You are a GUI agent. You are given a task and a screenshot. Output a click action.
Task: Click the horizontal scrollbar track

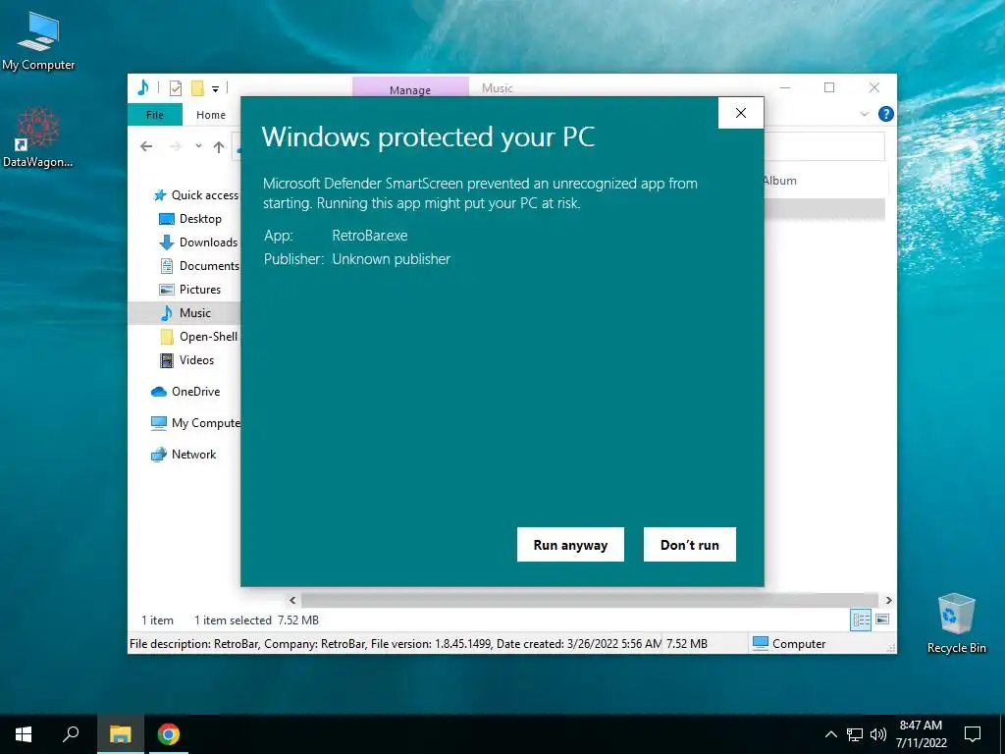(x=590, y=600)
